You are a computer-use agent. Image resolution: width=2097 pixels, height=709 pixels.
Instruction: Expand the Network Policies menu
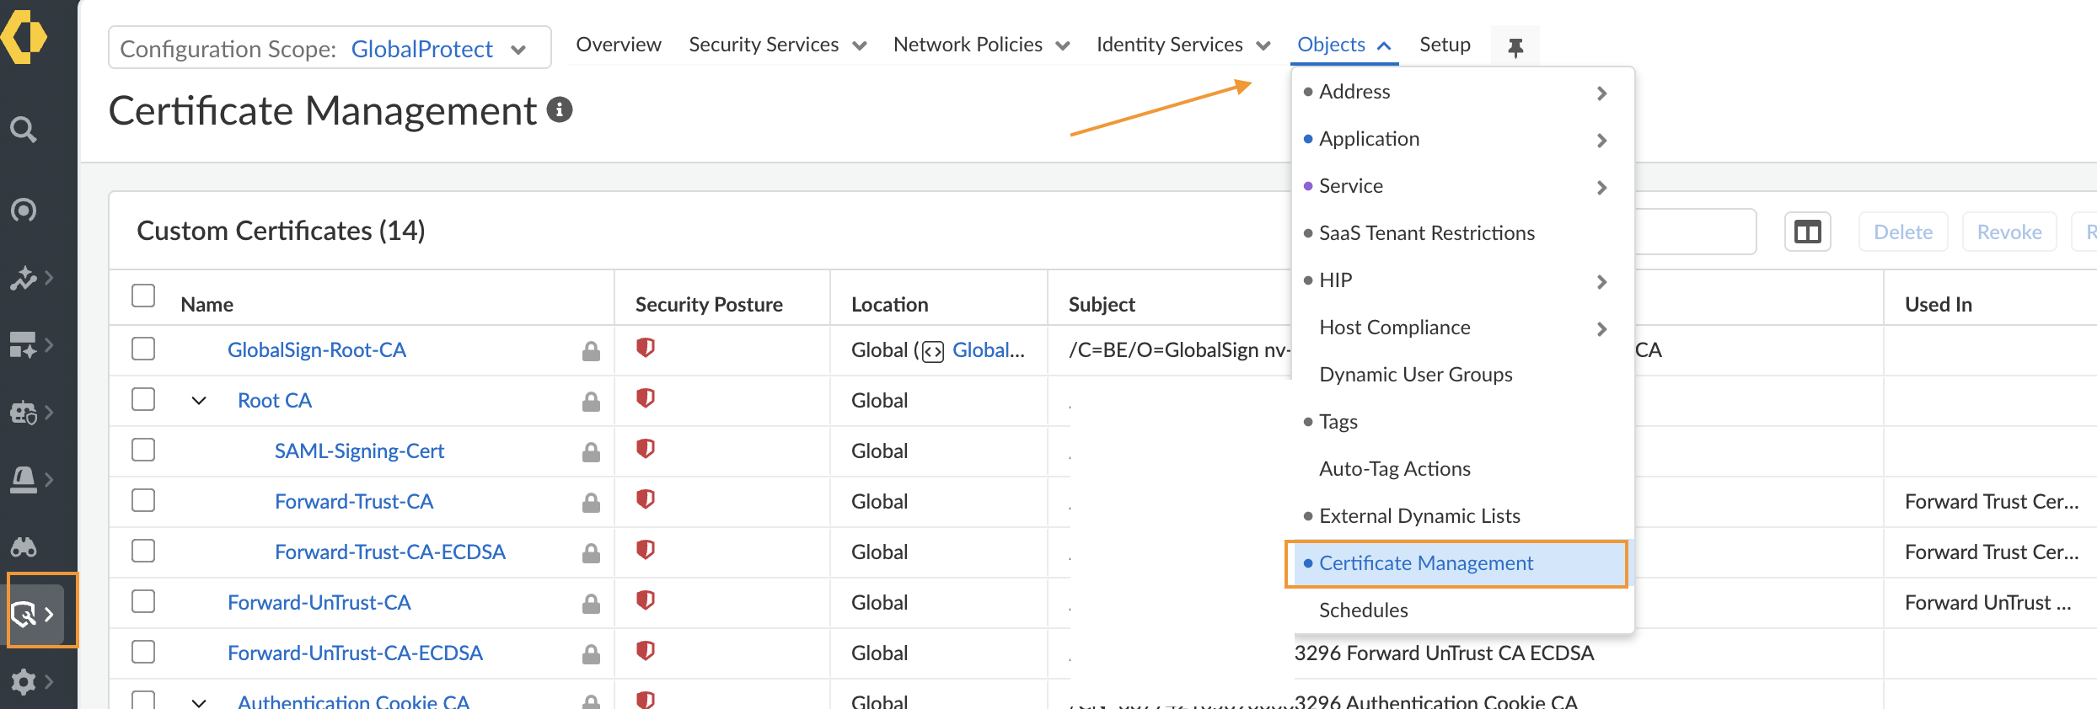coord(981,45)
